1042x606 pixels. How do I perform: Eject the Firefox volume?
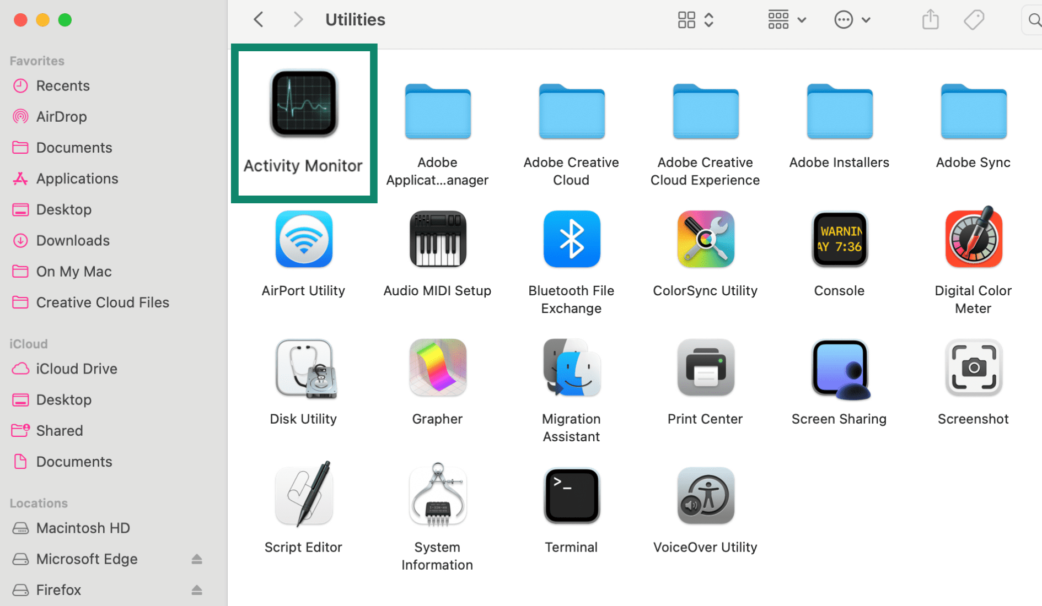tap(197, 589)
